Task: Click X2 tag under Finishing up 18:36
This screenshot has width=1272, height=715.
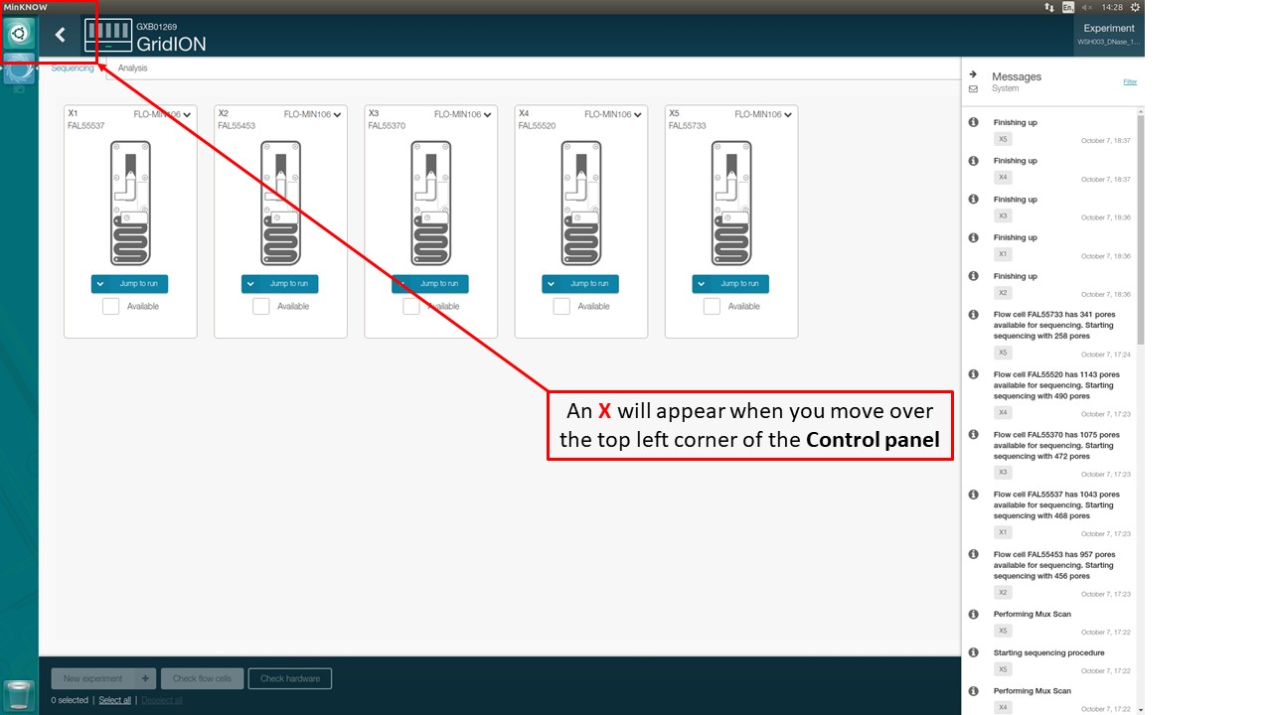Action: point(1004,292)
